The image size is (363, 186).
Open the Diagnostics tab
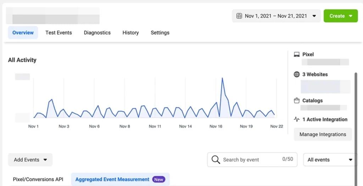coord(97,33)
